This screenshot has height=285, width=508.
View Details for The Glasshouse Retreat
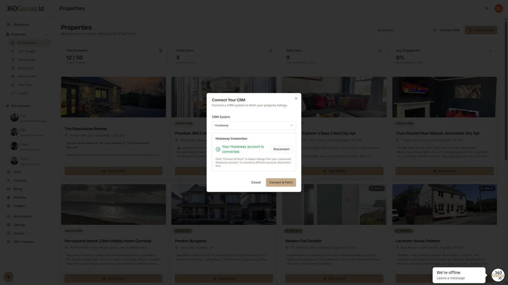(x=113, y=171)
